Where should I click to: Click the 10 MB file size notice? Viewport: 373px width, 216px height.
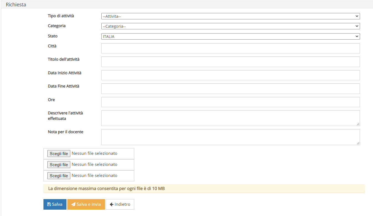(107, 189)
